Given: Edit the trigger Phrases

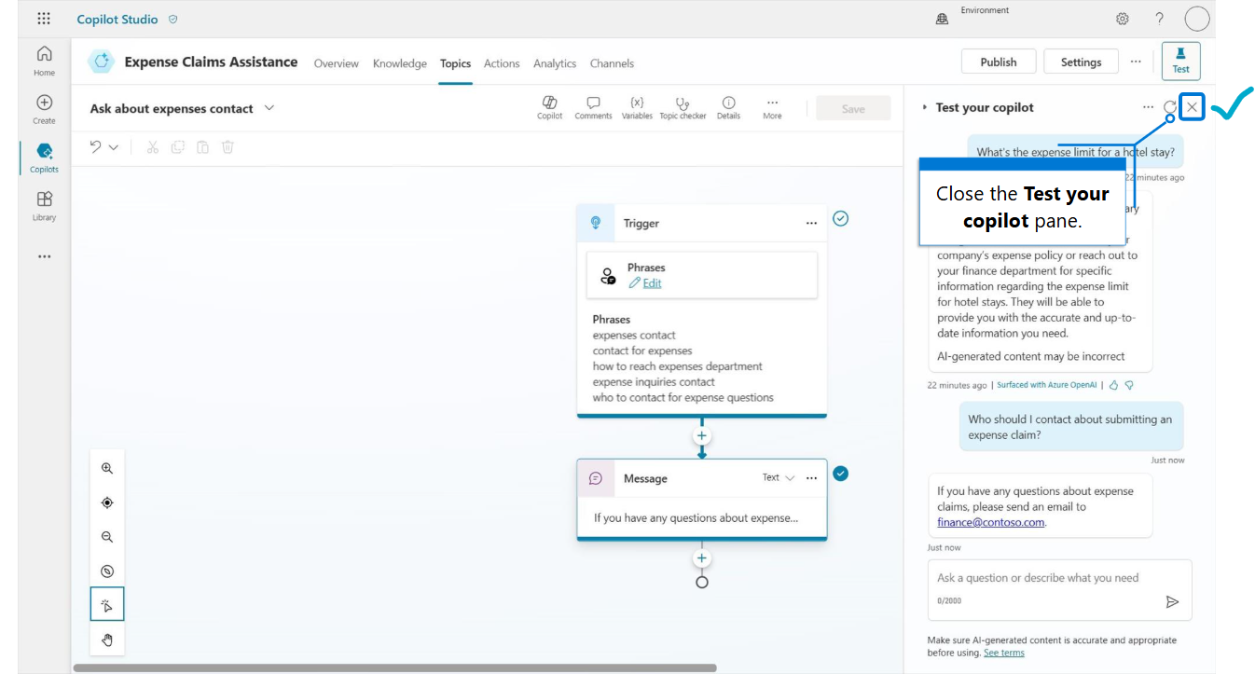Looking at the screenshot, I should pos(645,283).
